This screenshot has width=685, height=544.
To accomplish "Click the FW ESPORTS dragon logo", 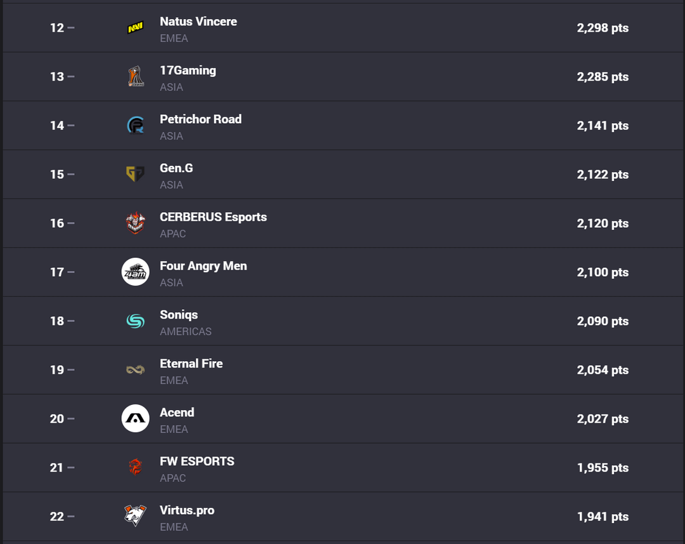I will [135, 468].
